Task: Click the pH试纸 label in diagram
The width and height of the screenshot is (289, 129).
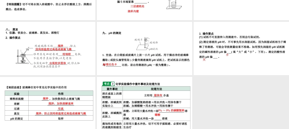Action: pyautogui.click(x=153, y=49)
